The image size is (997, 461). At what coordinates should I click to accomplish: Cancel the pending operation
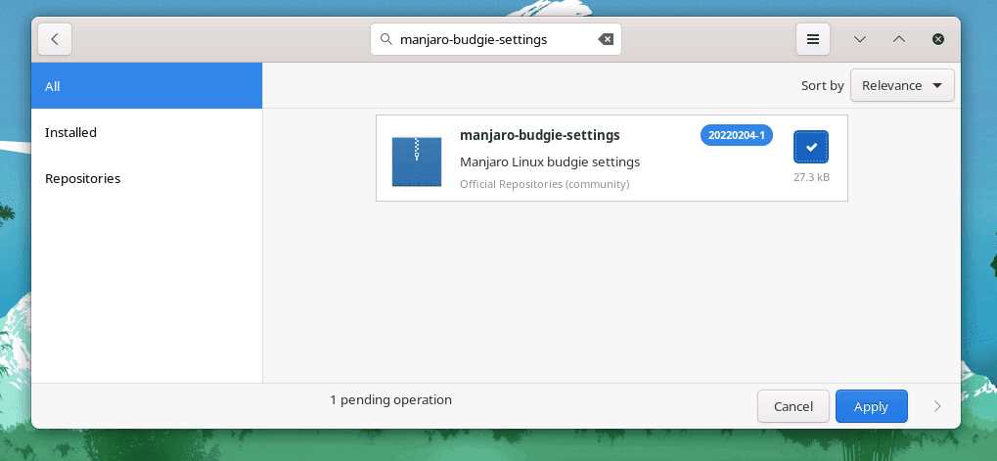coord(793,406)
